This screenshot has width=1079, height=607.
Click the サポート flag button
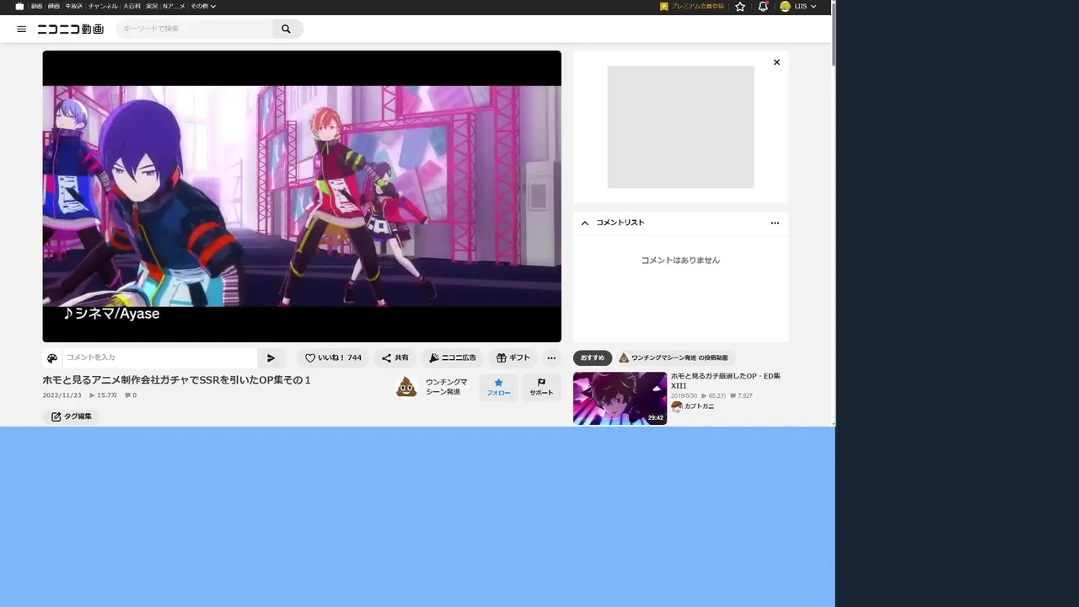[541, 388]
